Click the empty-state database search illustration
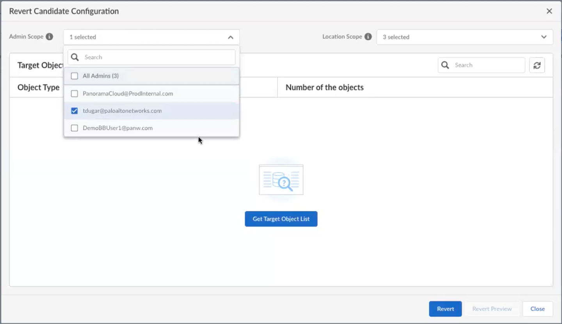Screen dimensions: 562x324 click(281, 180)
